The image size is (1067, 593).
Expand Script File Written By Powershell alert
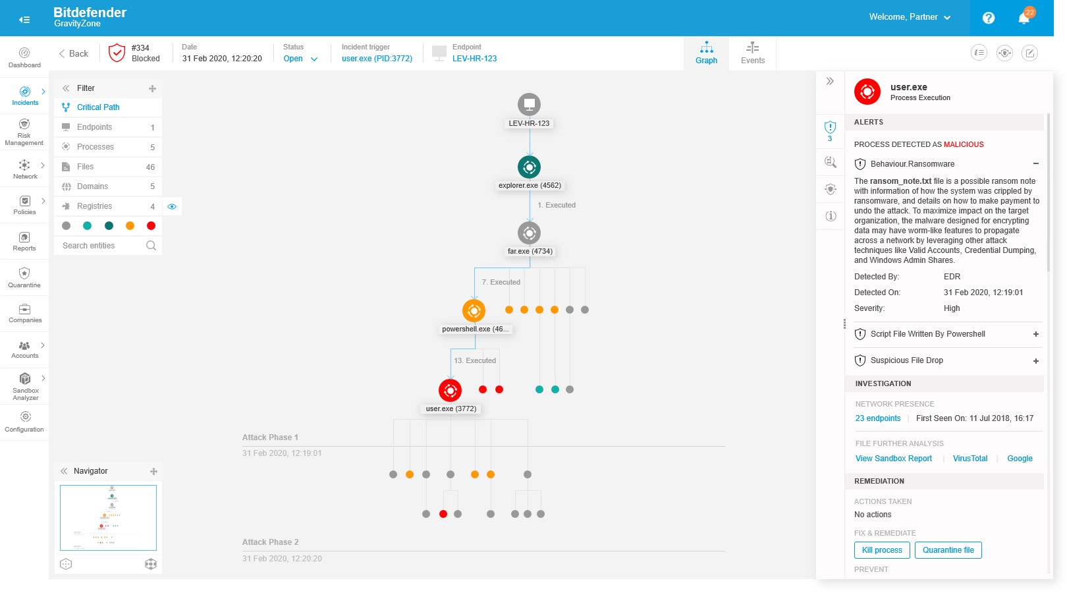click(1035, 334)
